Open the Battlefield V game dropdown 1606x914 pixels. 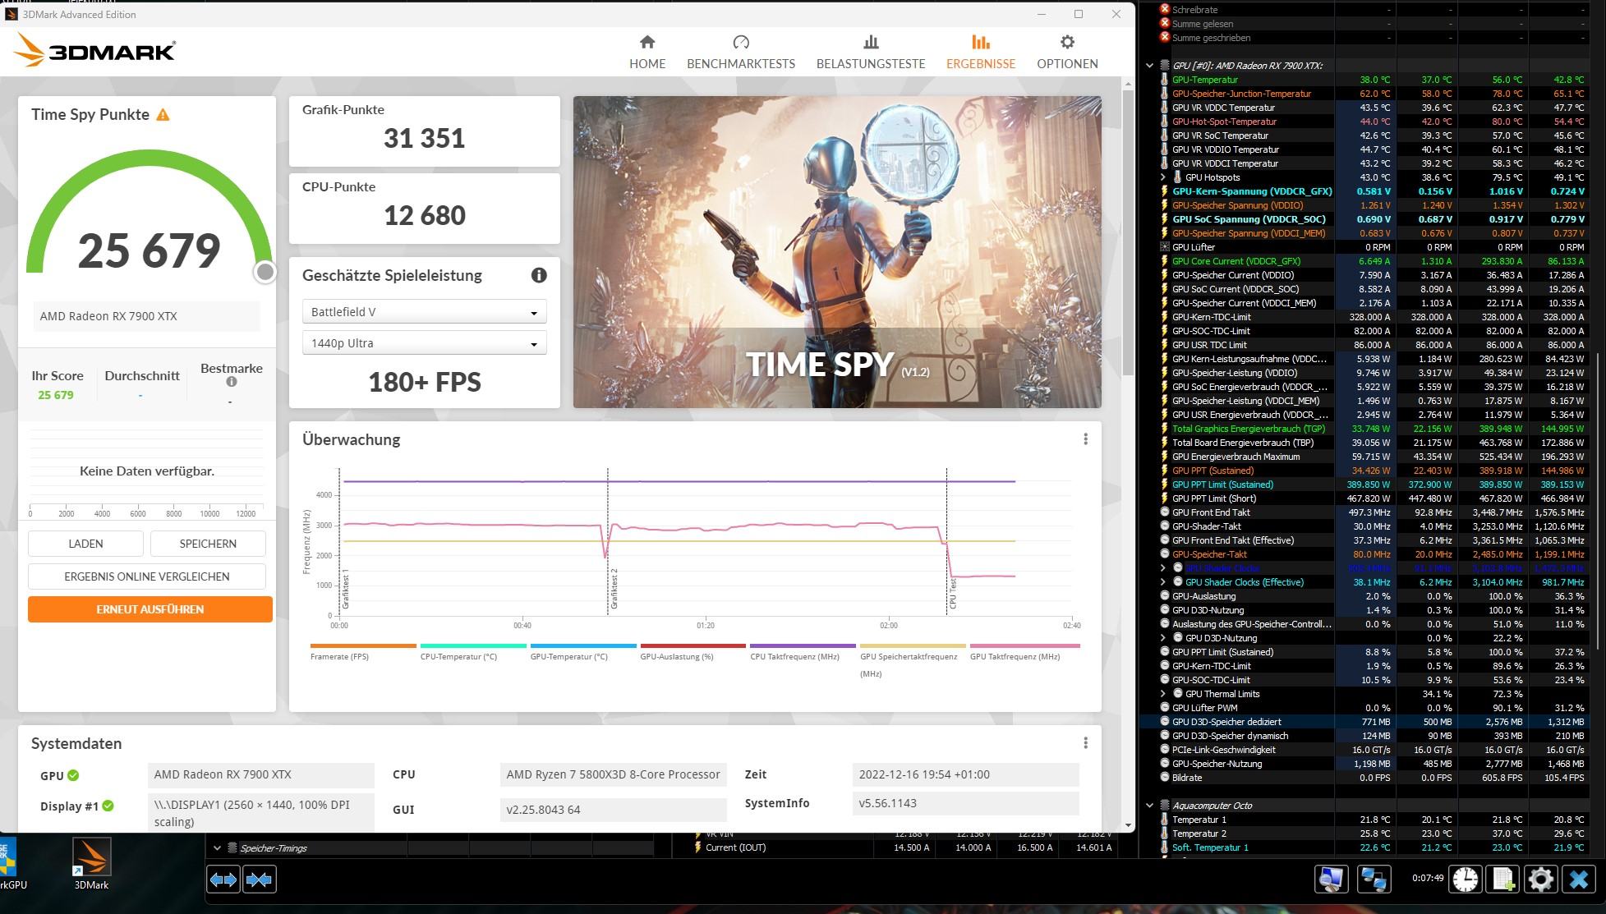[x=425, y=312]
